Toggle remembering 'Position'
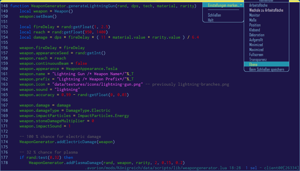Screen dimensions: 300x171 click(x=255, y=25)
